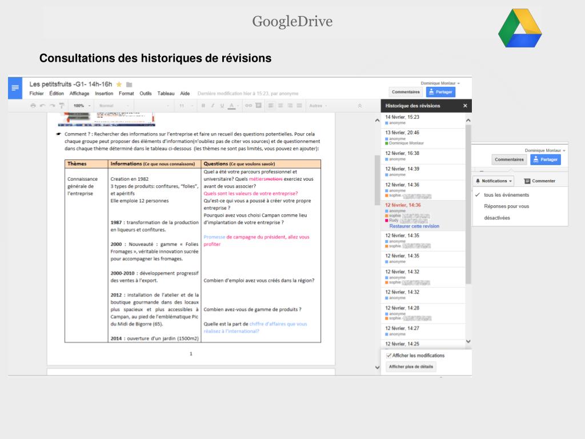The width and height of the screenshot is (585, 439).
Task: Click the blue Google Docs home icon
Action: pos(15,87)
